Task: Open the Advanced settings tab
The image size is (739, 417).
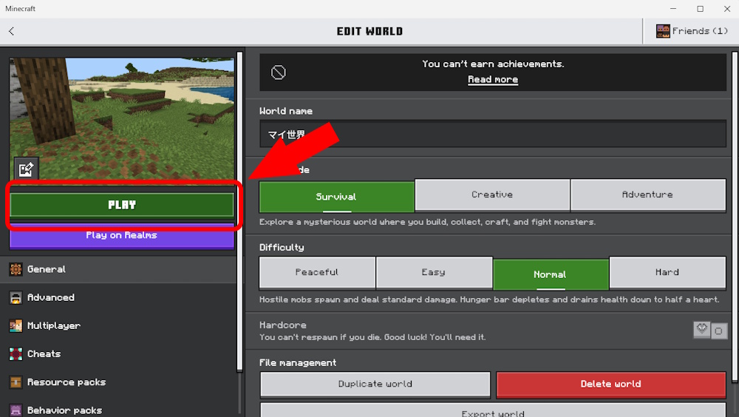Action: coord(118,298)
